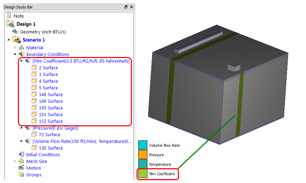
Task: Click the Scenario 1 folder icon
Action: (x=16, y=39)
